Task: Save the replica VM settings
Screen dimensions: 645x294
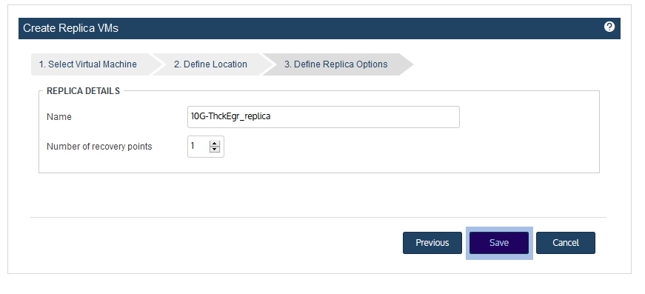Action: point(499,243)
